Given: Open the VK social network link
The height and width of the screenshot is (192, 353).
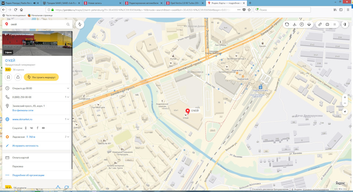Looking at the screenshot, I should [31, 128].
